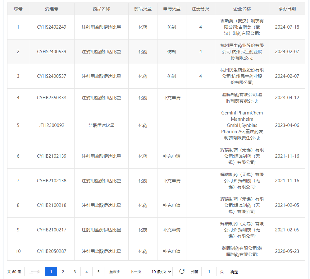Click the 序号 column header

click(x=18, y=9)
